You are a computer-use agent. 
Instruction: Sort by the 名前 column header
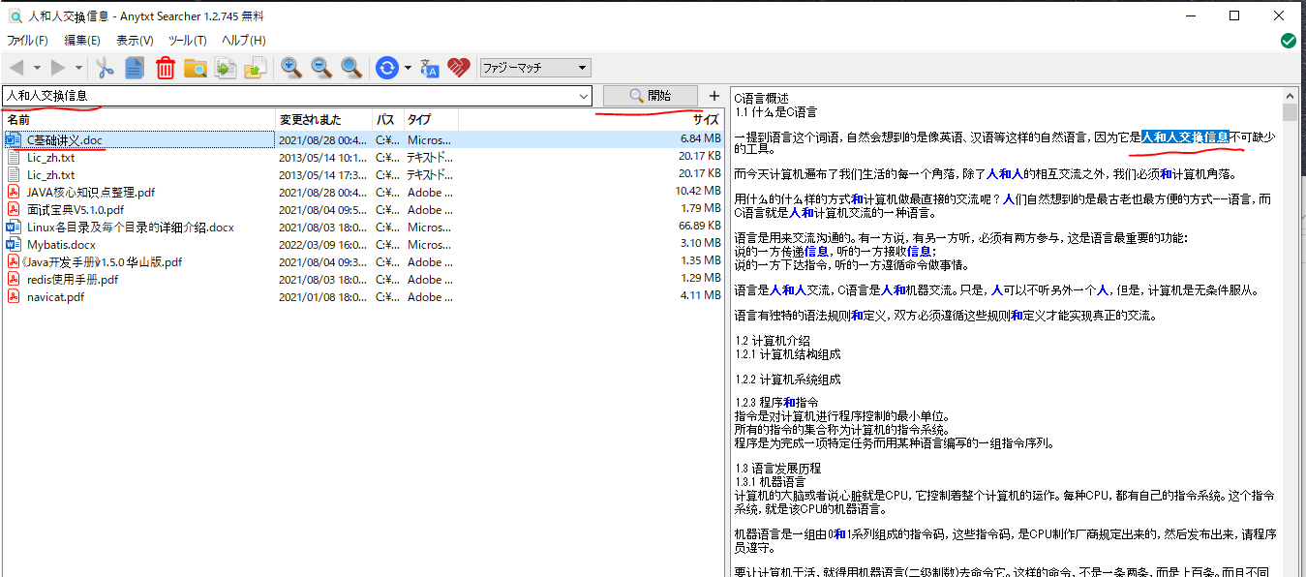pos(139,119)
